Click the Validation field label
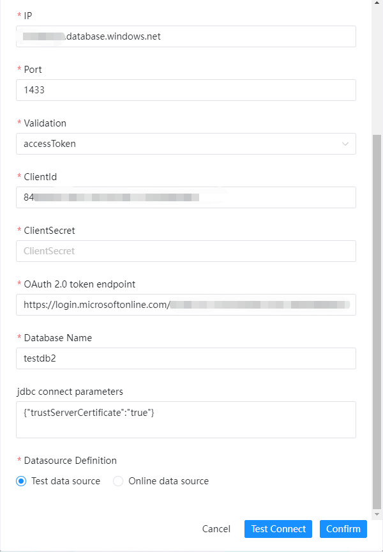 45,123
